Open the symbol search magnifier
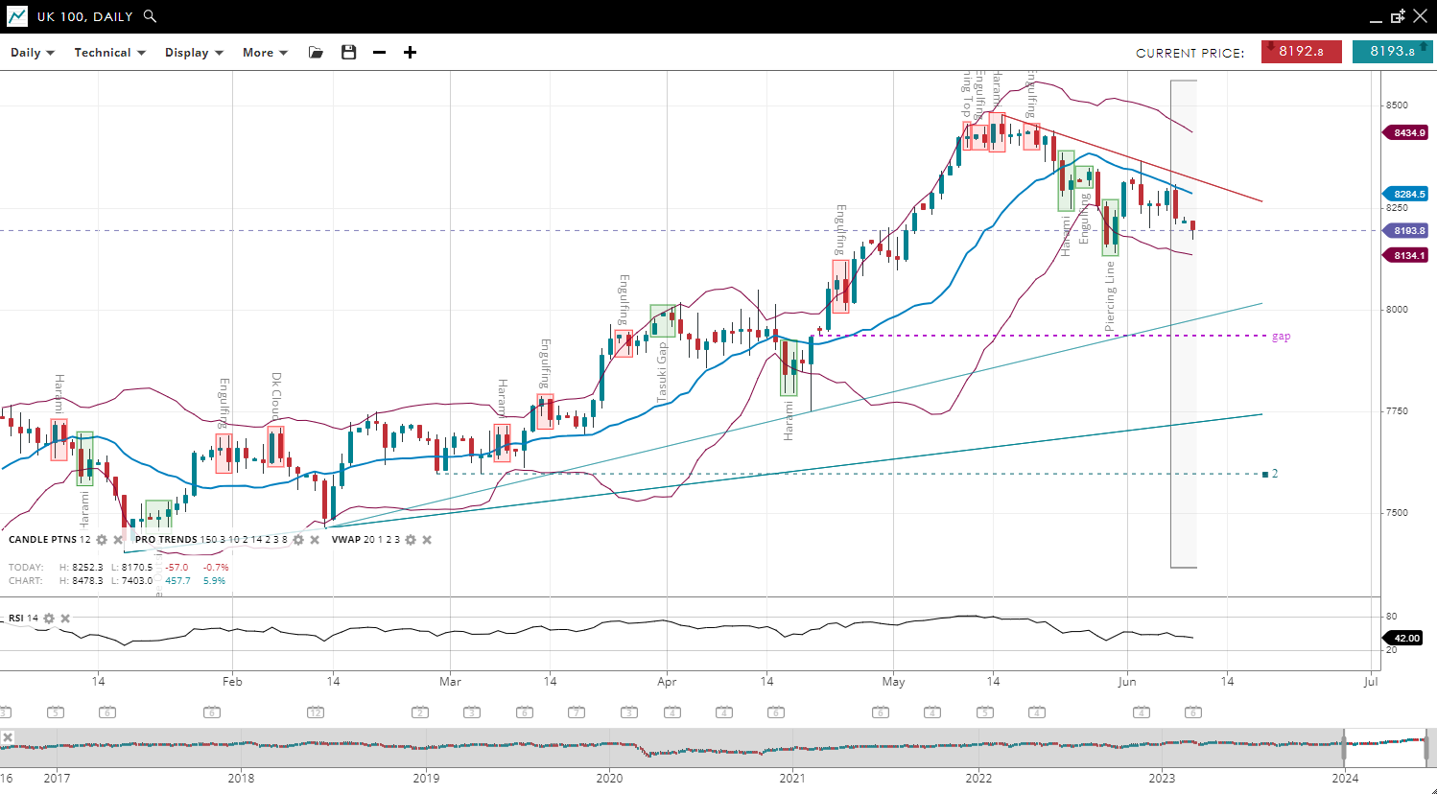The height and width of the screenshot is (794, 1437). [150, 16]
